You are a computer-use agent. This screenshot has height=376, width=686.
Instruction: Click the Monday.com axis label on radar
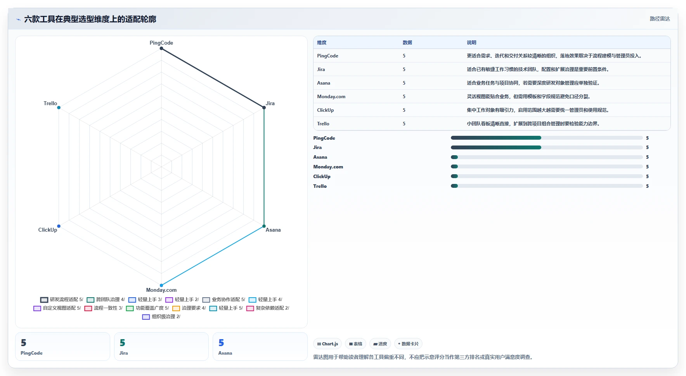coord(161,290)
